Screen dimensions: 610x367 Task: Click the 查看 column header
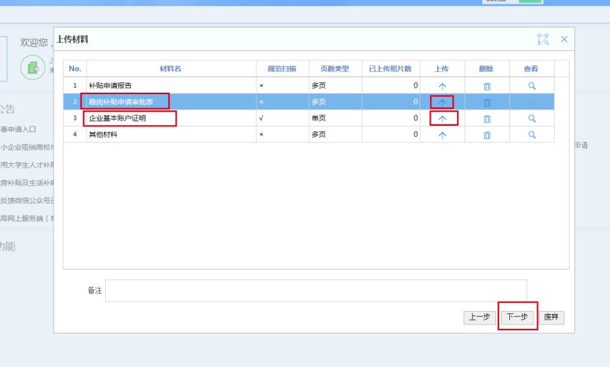pyautogui.click(x=531, y=69)
